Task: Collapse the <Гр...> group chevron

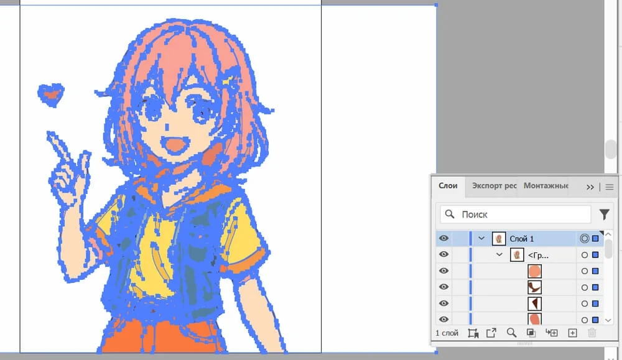Action: pos(499,254)
